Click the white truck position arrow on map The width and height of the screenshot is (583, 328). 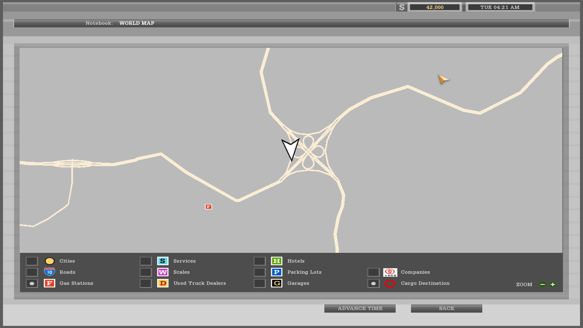click(291, 149)
